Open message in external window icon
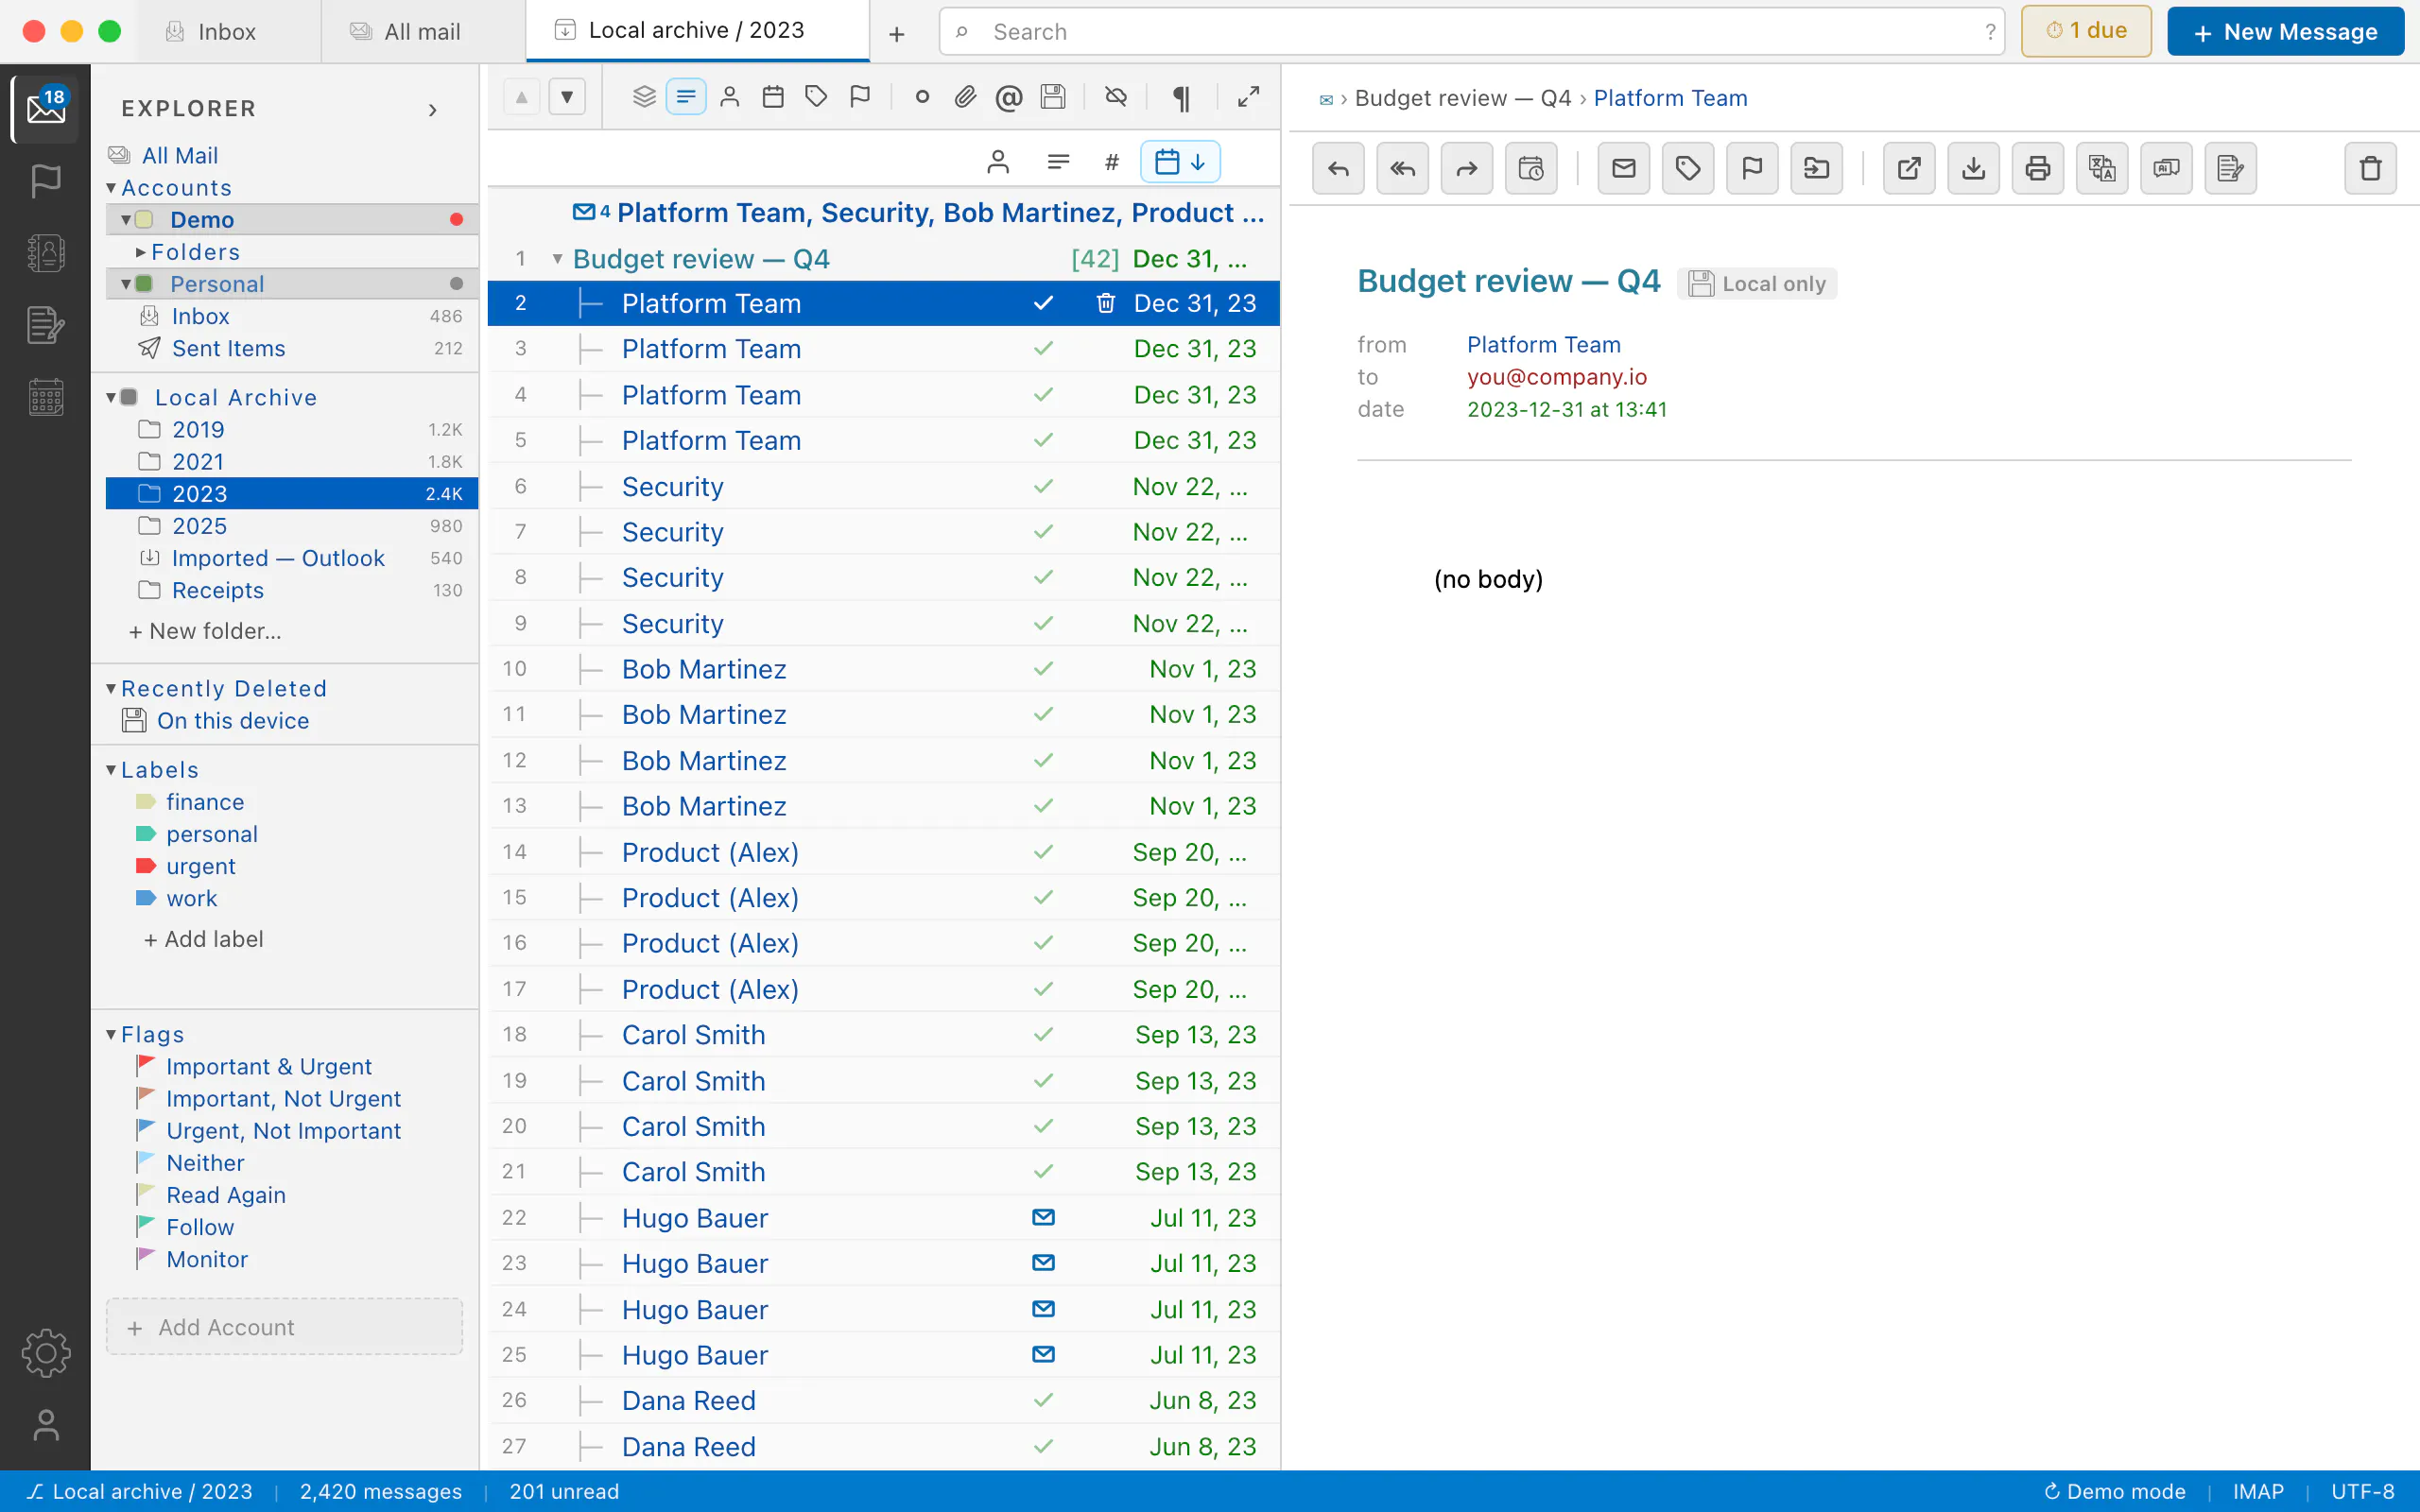This screenshot has height=1512, width=2420. point(1909,168)
